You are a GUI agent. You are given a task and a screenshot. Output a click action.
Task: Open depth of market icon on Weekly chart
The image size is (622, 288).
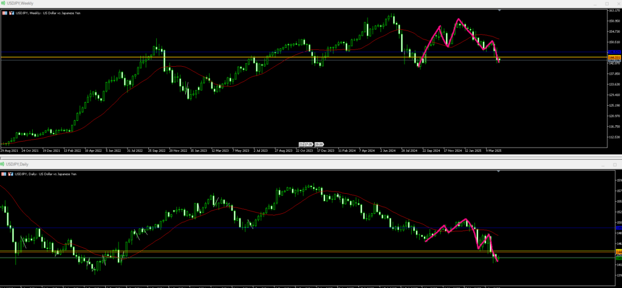[x=11, y=13]
